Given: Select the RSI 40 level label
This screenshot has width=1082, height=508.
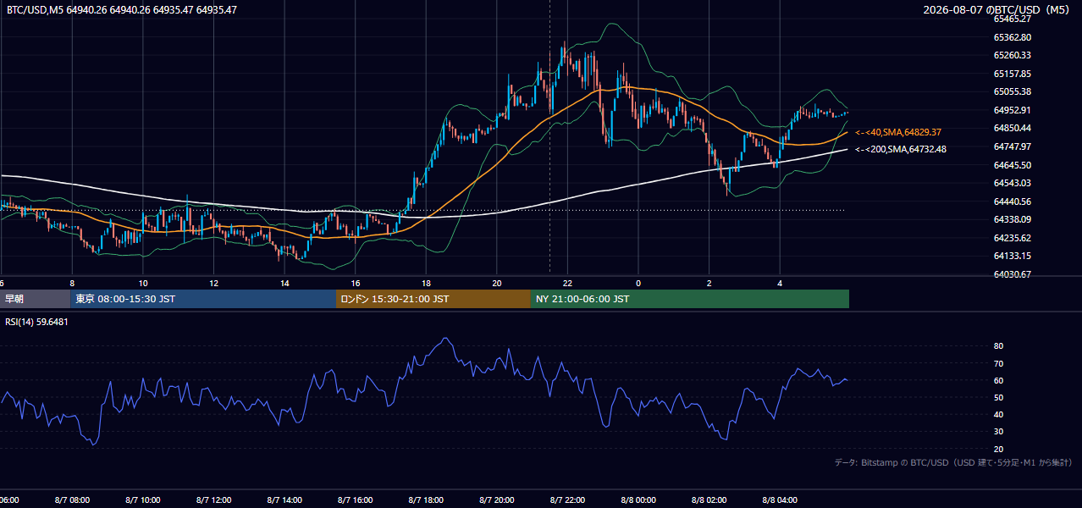Looking at the screenshot, I should click(x=999, y=414).
